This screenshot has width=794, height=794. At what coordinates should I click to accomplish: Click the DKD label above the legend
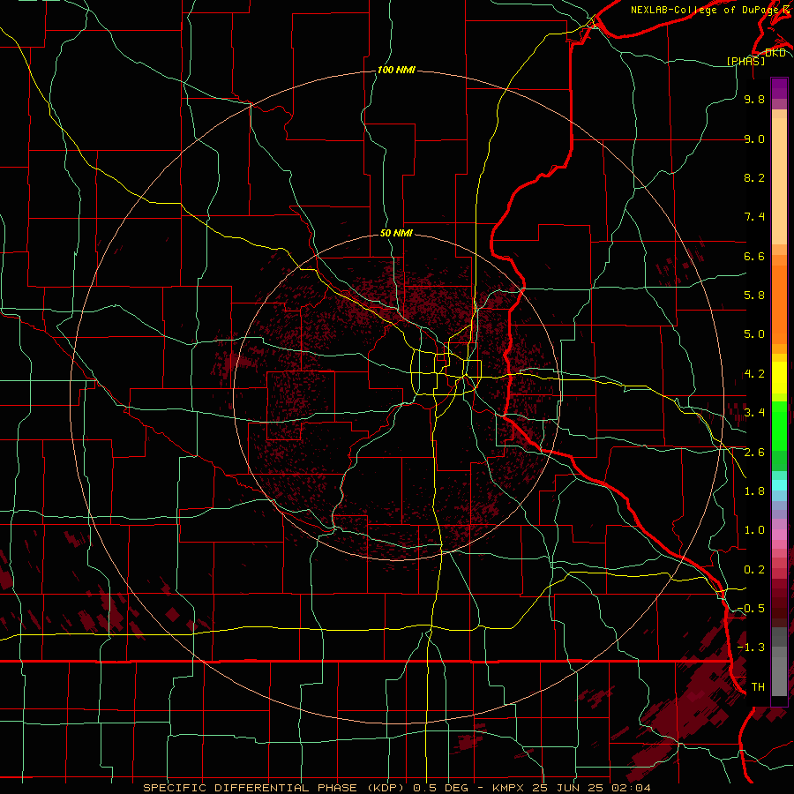(x=775, y=53)
